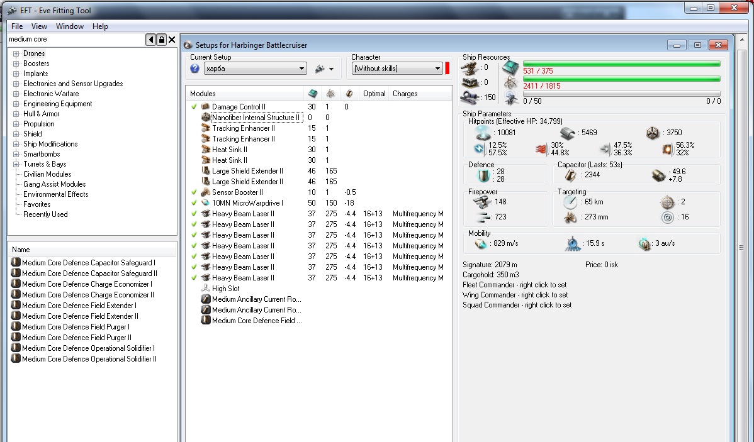Select Civilian Modules in the tree

(47, 174)
